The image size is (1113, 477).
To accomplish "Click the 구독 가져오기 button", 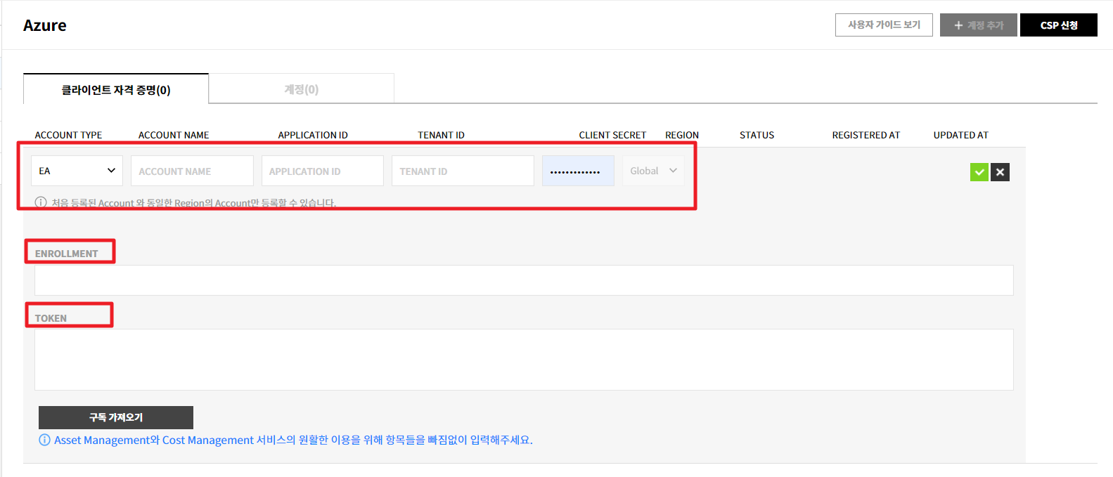I will tap(116, 417).
